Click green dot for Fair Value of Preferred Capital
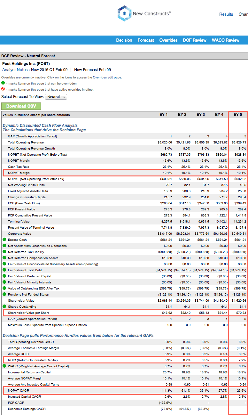Image resolution: width=248 pixels, height=415 pixels. pos(4,276)
